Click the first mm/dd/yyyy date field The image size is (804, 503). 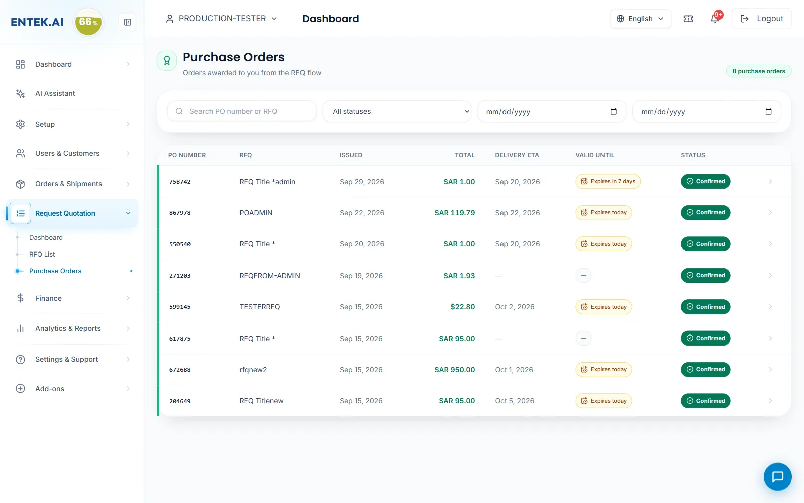(x=551, y=111)
